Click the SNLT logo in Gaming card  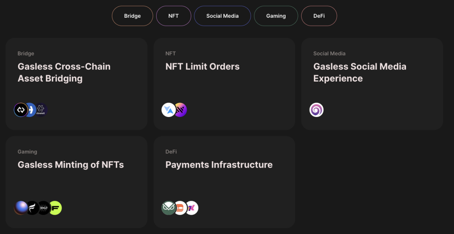[x=44, y=208]
